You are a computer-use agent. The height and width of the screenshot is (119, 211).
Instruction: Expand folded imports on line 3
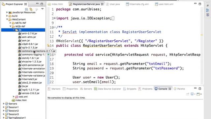(x=55, y=18)
